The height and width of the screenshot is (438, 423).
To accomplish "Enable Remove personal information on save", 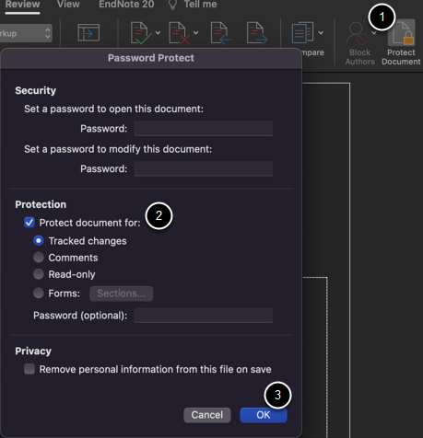I will coord(29,369).
